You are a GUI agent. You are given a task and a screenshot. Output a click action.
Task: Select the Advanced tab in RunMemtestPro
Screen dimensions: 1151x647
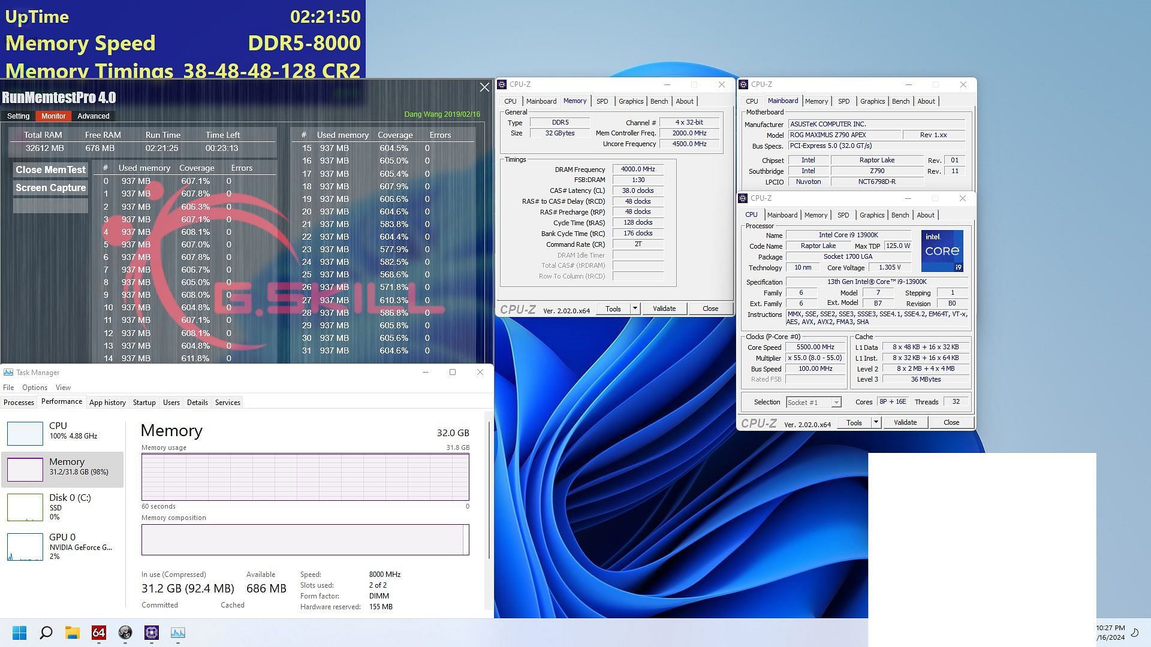[94, 116]
